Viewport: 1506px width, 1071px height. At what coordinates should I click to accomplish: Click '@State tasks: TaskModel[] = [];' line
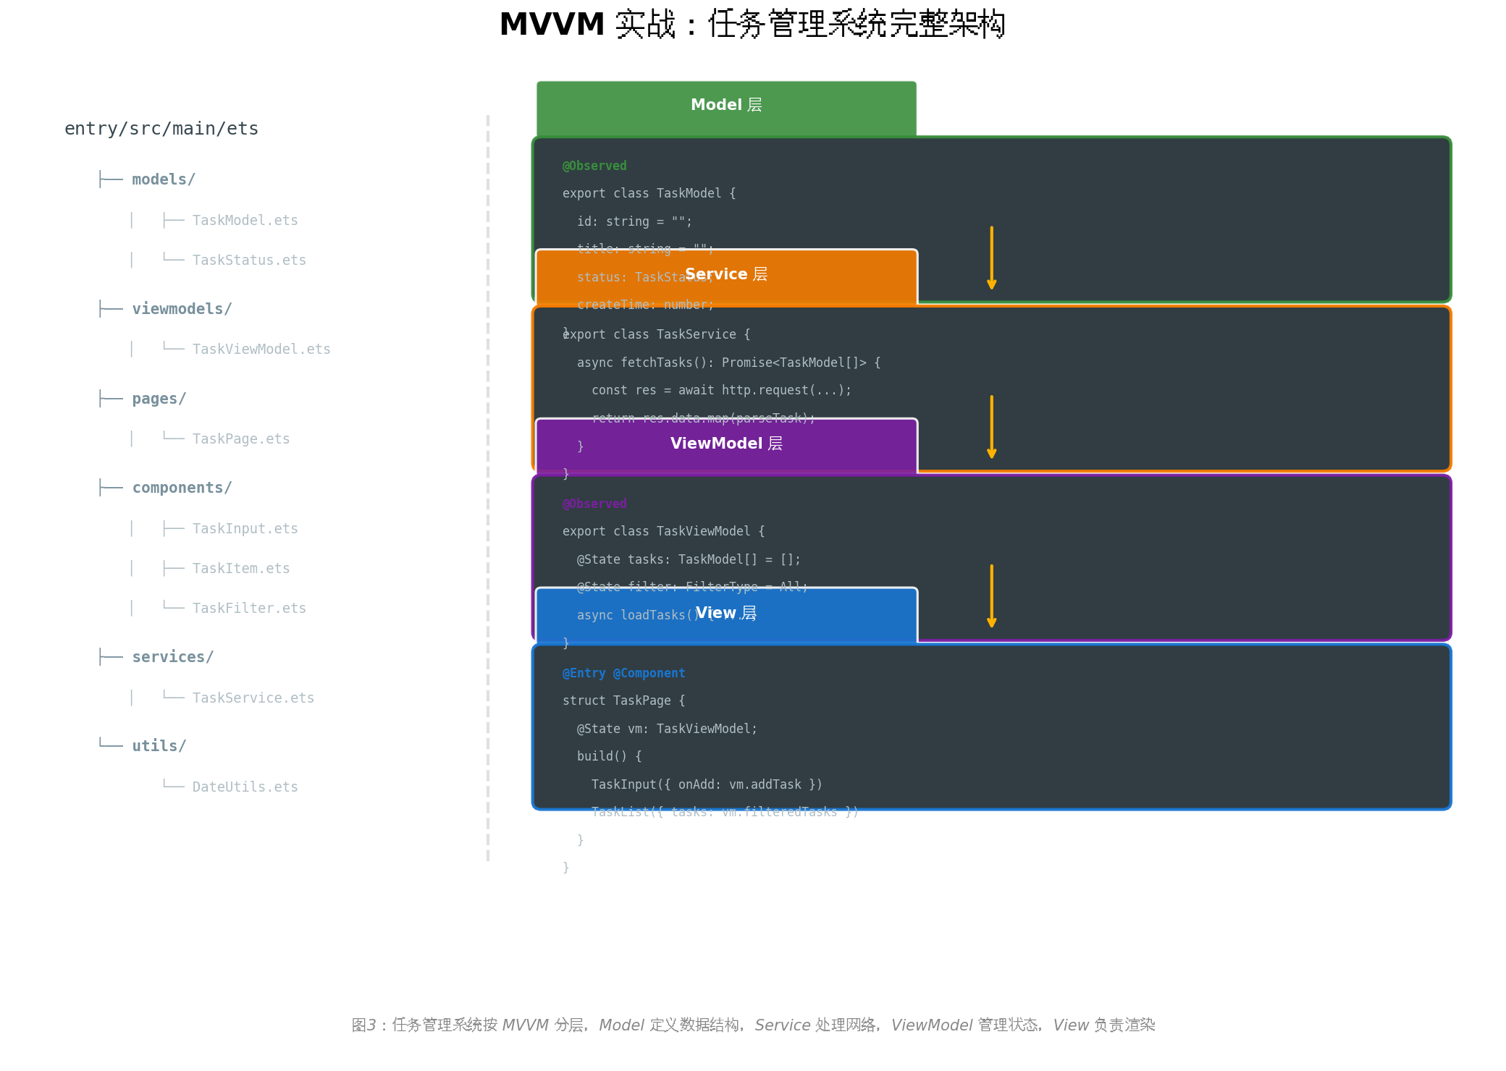(689, 559)
